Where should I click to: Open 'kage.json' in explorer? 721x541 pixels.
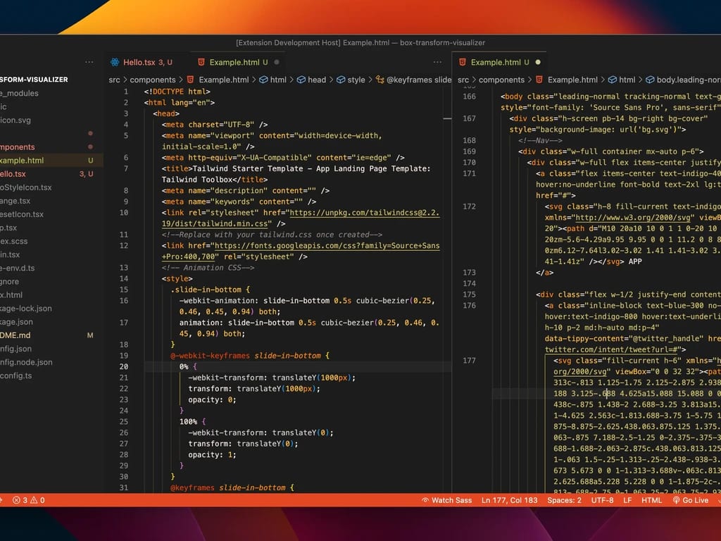pyautogui.click(x=17, y=322)
